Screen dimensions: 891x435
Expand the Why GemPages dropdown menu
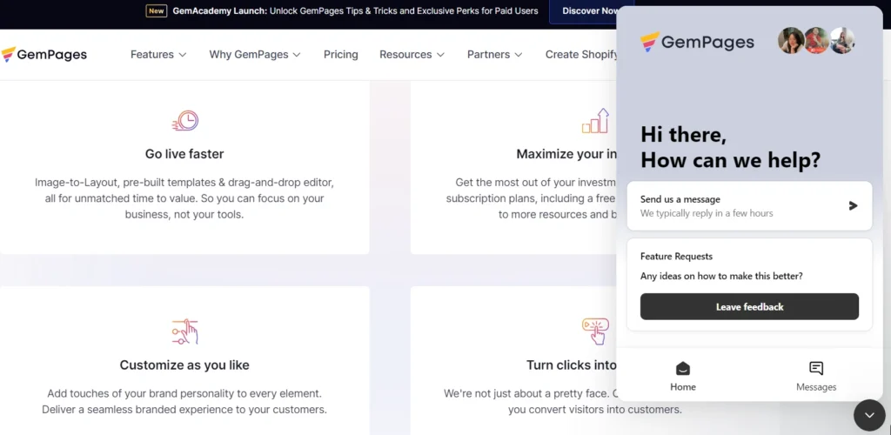coord(255,55)
